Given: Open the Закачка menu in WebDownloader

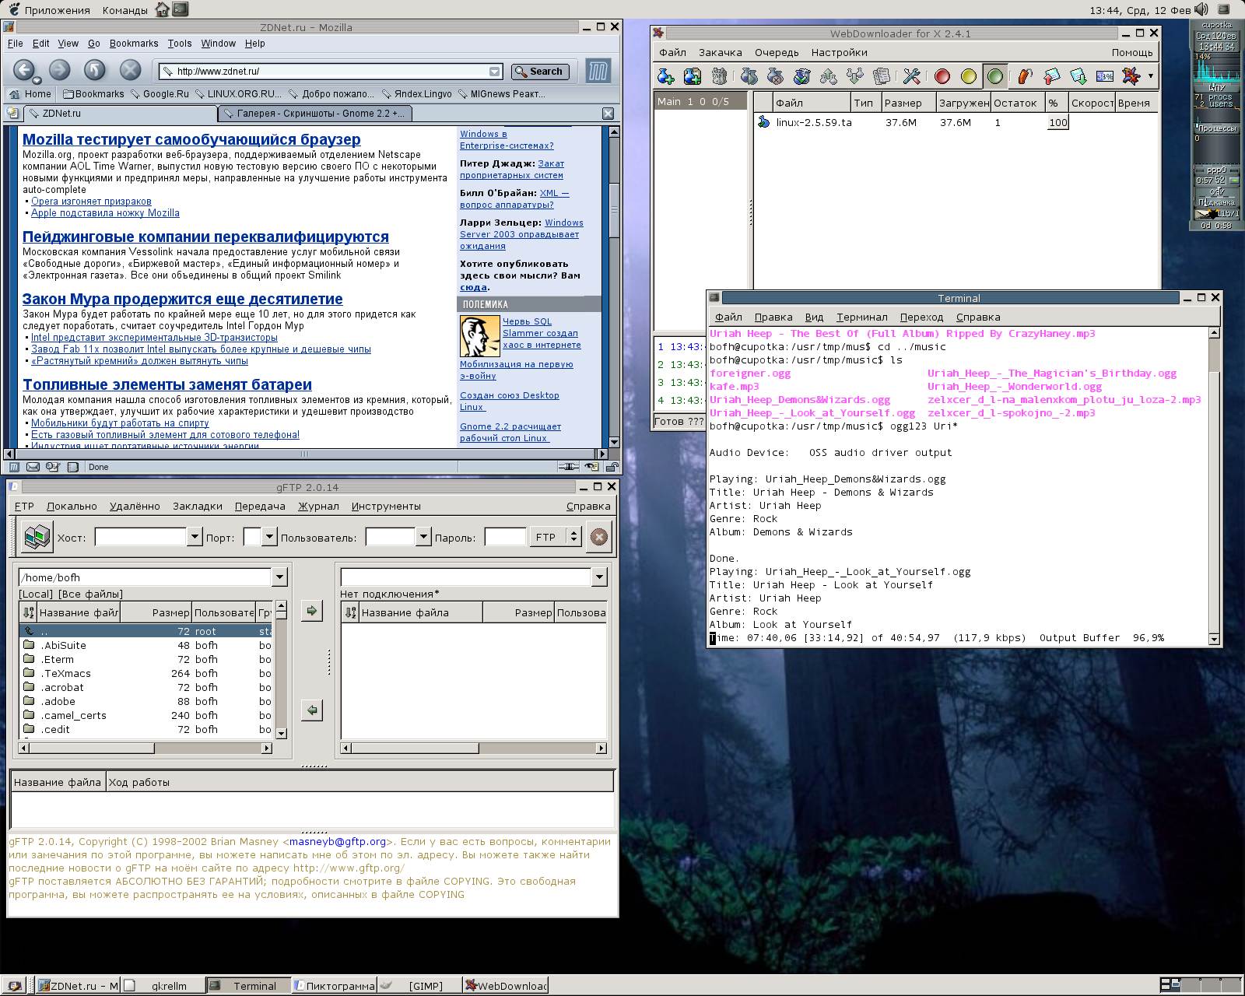Looking at the screenshot, I should point(720,52).
